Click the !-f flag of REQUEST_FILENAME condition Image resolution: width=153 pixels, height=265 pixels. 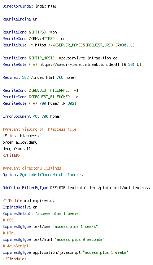click(75, 90)
